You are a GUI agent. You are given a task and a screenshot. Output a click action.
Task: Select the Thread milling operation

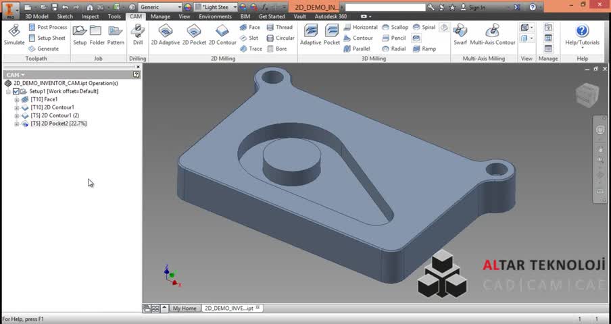279,27
